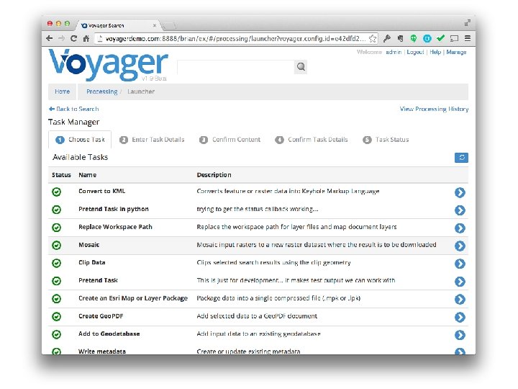Click the Pretend Task in python name
Viewport: 518px width, 389px height.
[114, 209]
